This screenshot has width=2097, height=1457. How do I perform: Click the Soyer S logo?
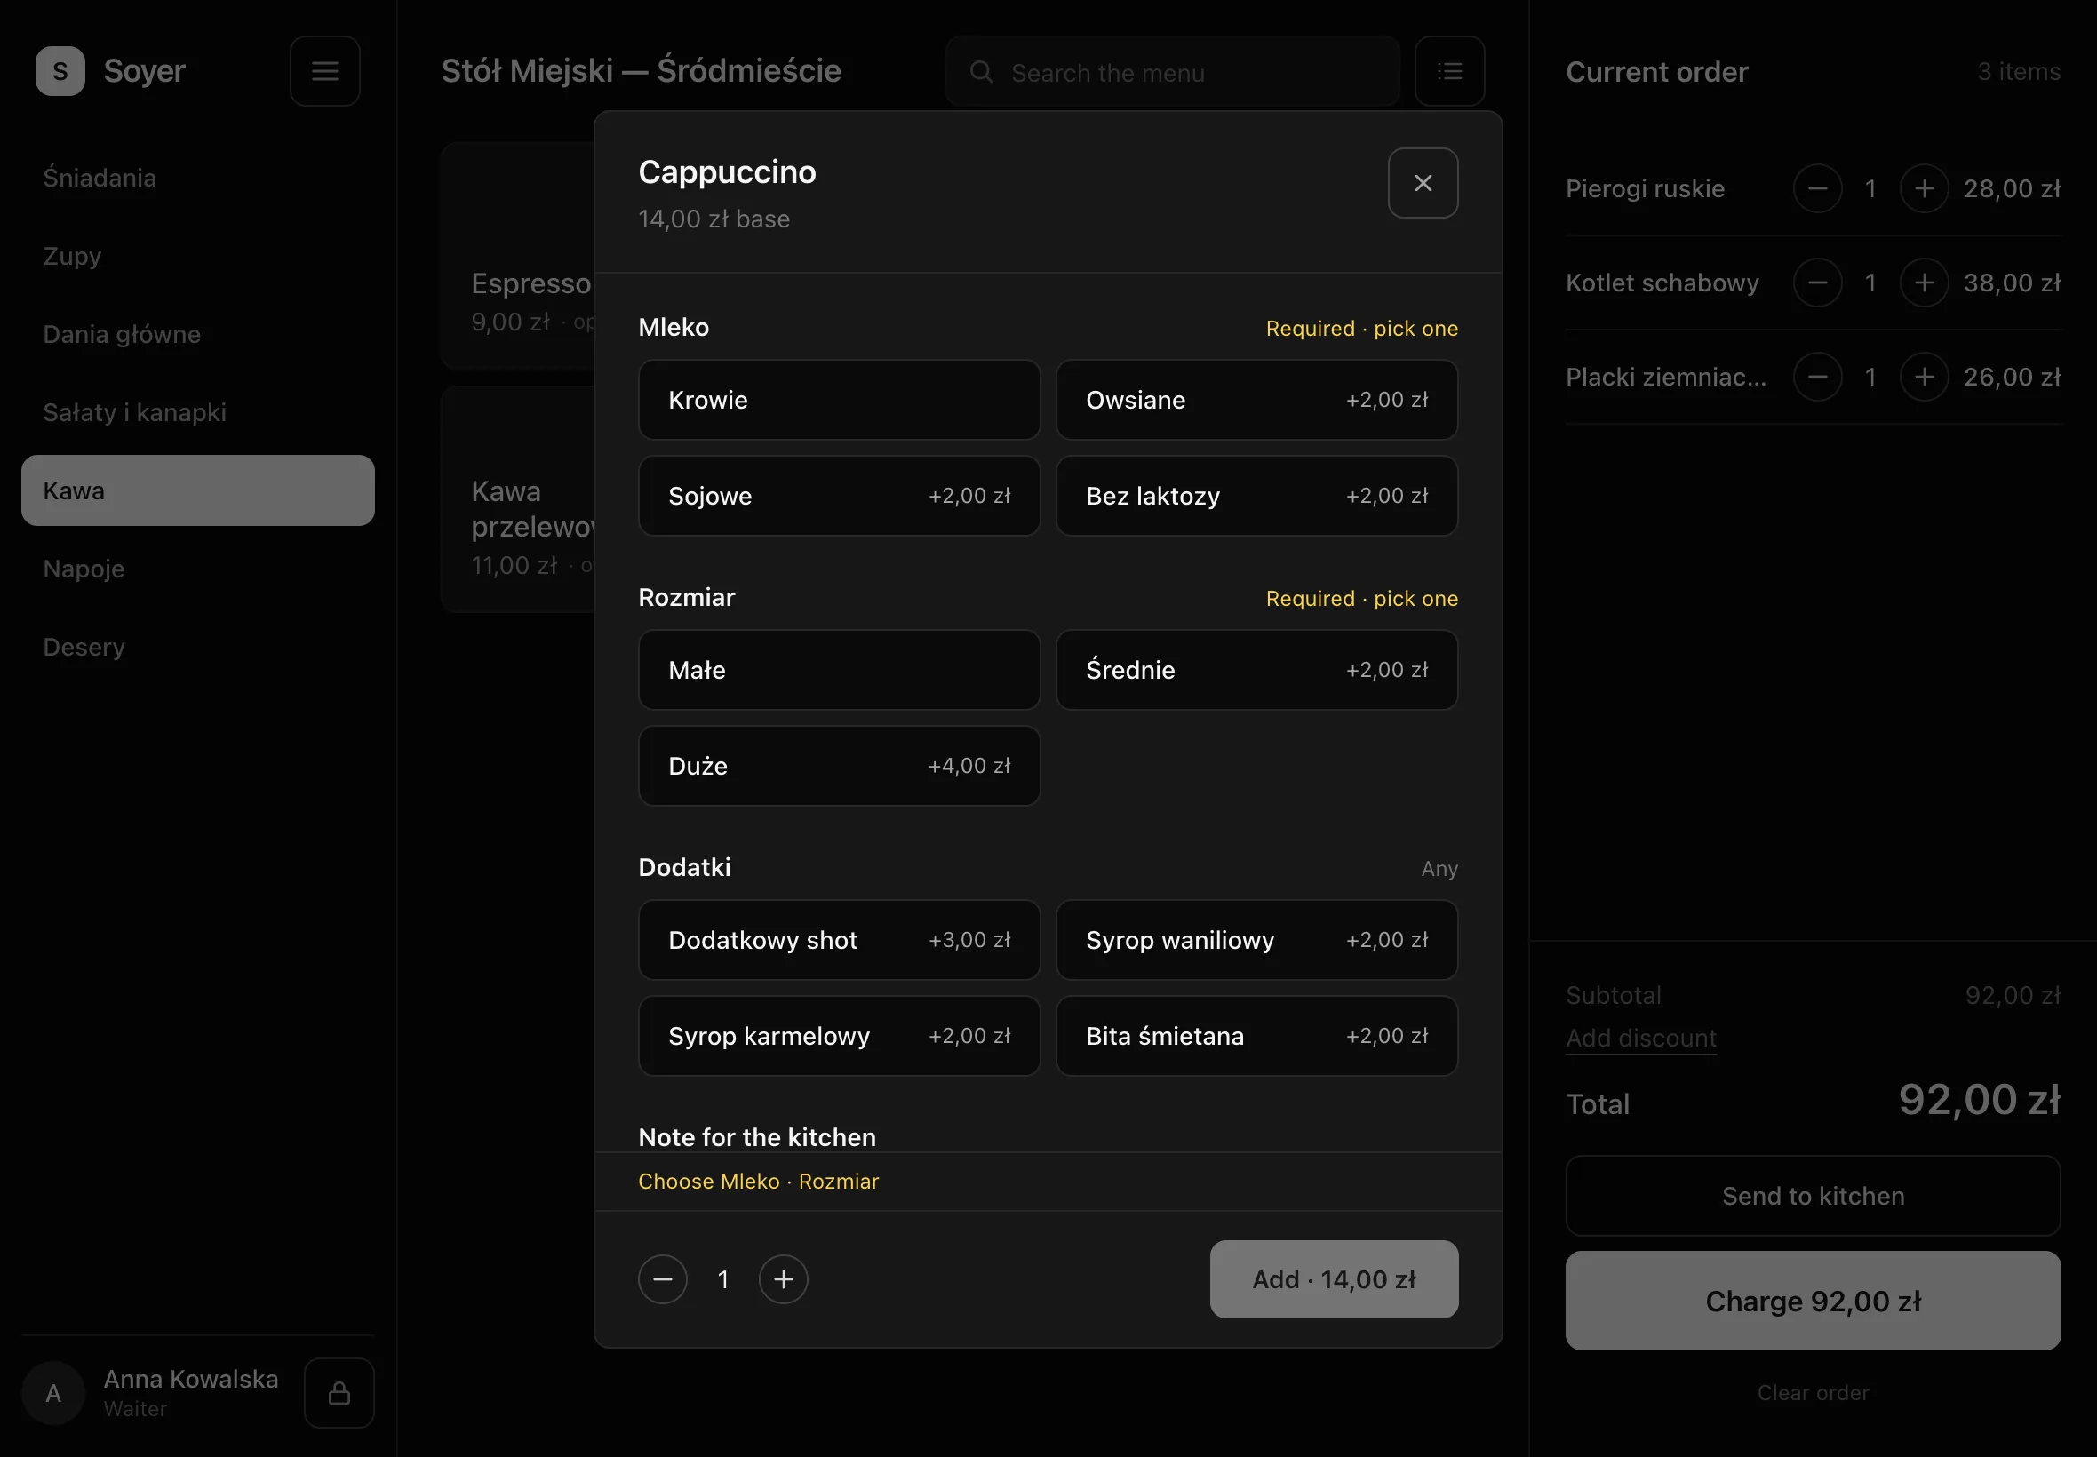[x=60, y=71]
